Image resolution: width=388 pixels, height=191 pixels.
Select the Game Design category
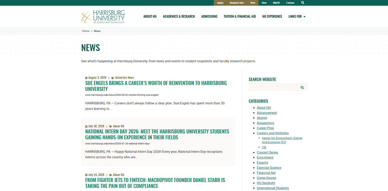click(266, 178)
